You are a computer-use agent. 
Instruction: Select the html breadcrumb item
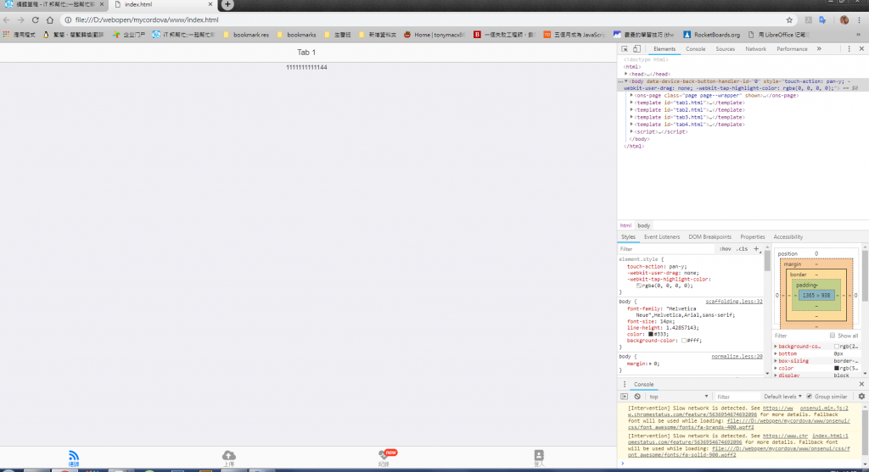coord(625,225)
